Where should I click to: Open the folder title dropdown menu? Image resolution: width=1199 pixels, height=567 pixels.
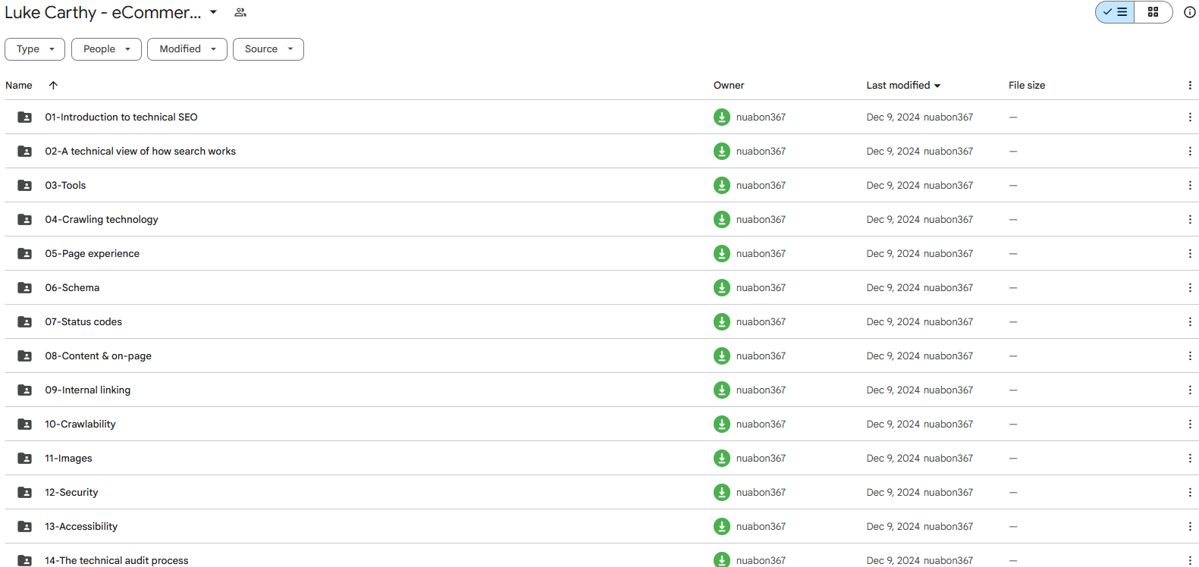214,12
